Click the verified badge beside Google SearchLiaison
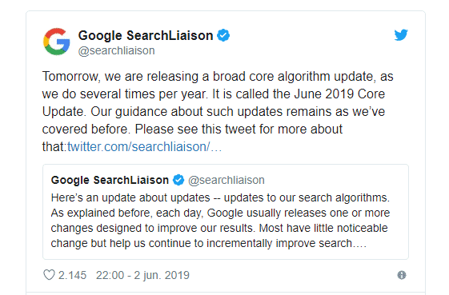449x295 pixels. (223, 35)
